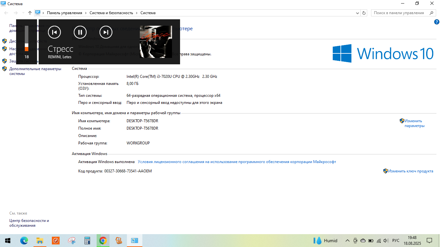Go up one level in navigation
440x247 pixels.
pyautogui.click(x=30, y=13)
